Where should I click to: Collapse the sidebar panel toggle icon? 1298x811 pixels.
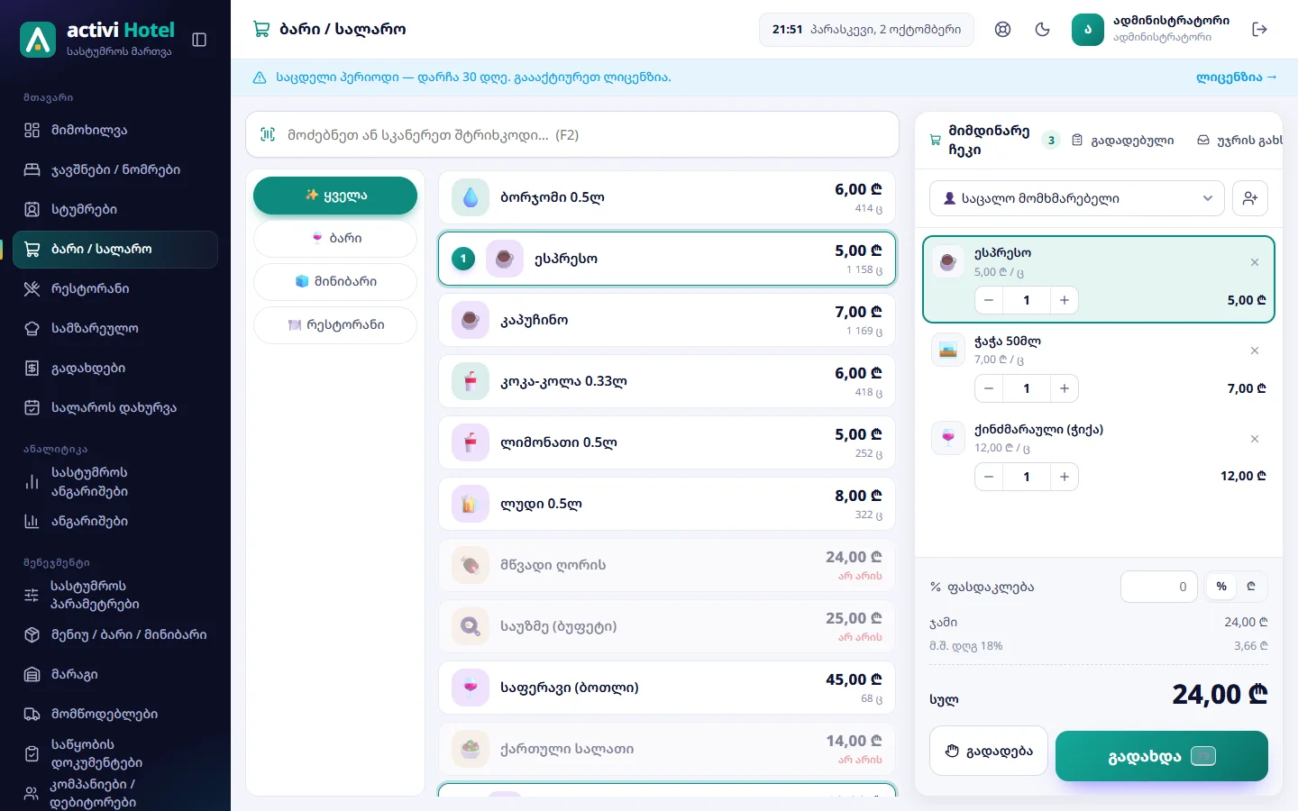point(199,40)
